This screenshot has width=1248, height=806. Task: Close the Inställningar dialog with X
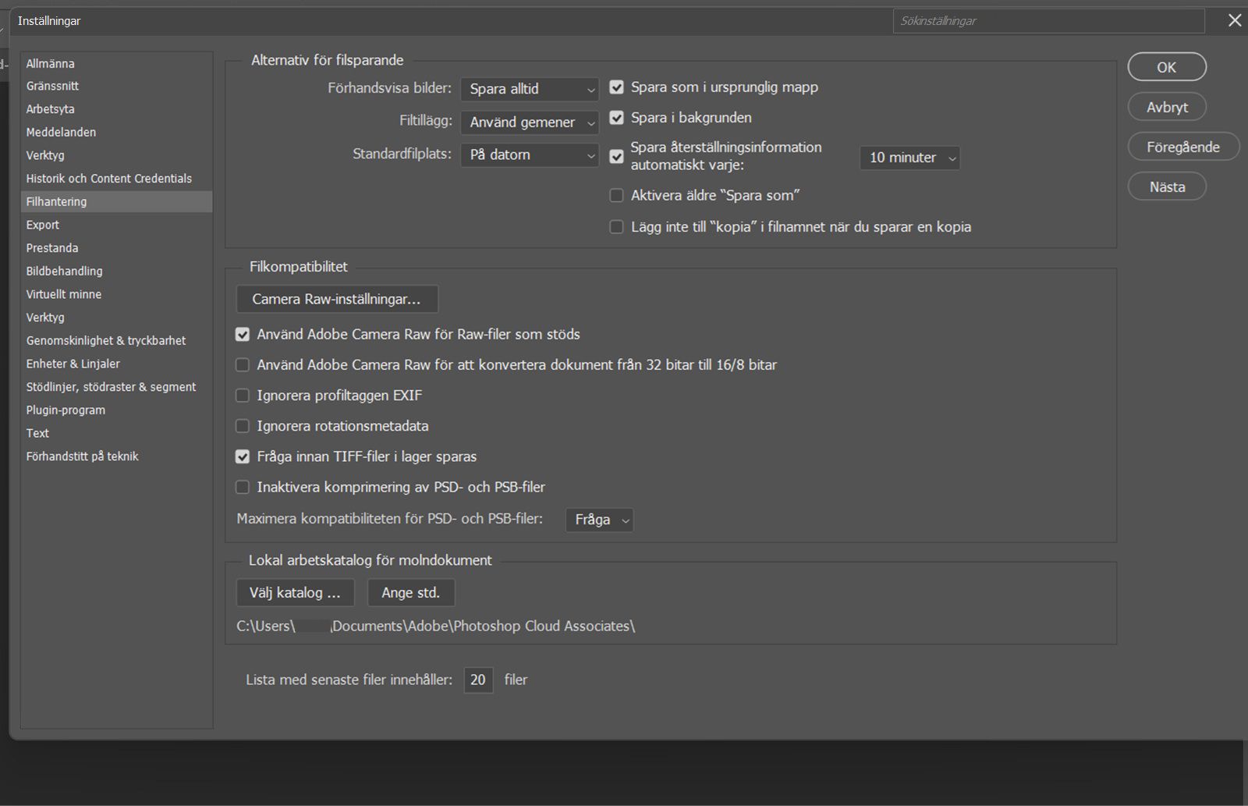tap(1234, 21)
